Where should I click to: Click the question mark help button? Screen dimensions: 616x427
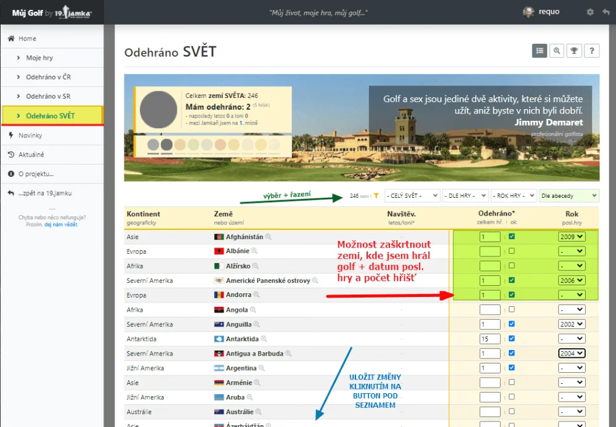(591, 51)
